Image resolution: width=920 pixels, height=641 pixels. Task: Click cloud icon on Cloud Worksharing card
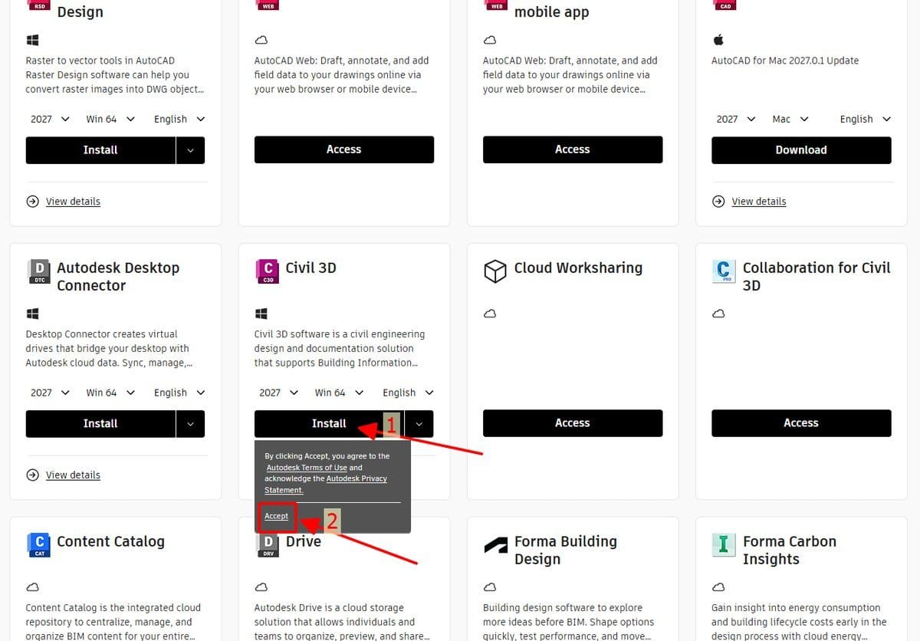[490, 314]
